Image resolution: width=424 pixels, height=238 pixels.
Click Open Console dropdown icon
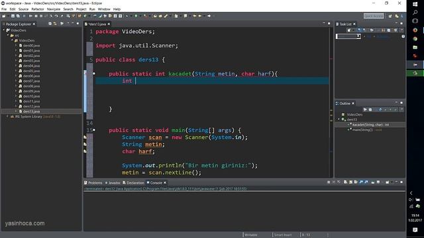(388, 182)
